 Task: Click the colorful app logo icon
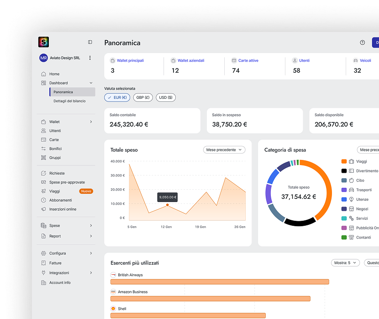(x=43, y=42)
